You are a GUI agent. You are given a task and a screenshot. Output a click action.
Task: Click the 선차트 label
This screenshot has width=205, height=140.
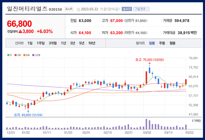[19, 43]
